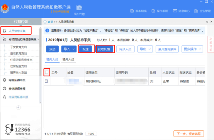Select 住房租金支出 tree item
This screenshot has height=140, width=214.
coord(19,66)
